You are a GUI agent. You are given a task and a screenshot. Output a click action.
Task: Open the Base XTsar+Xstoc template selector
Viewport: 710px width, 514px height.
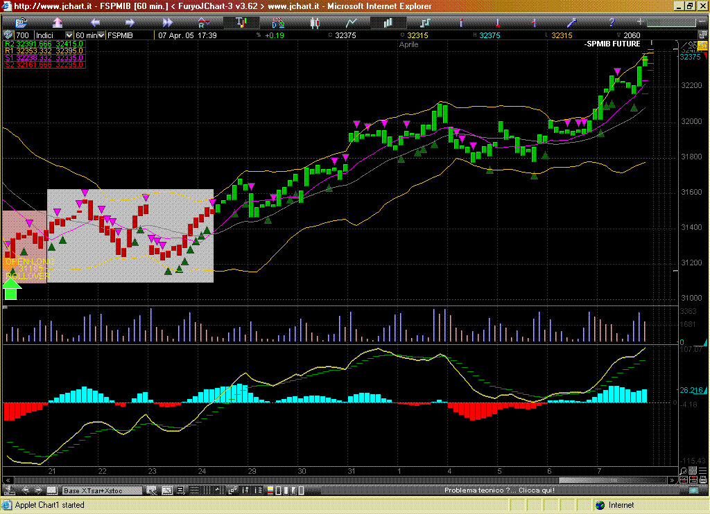click(x=101, y=490)
